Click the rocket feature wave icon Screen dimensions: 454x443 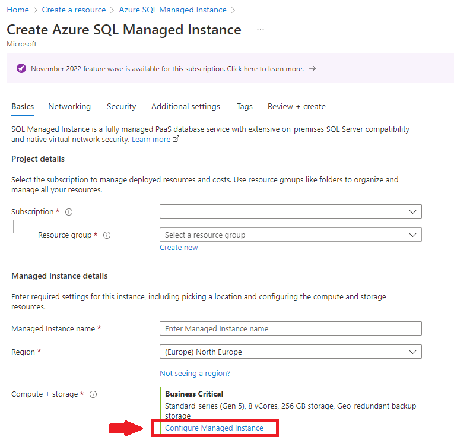[21, 69]
